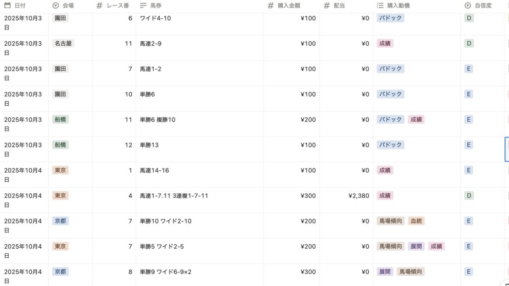
Task: Open the 血統 purchase motive tag
Action: coord(416,221)
